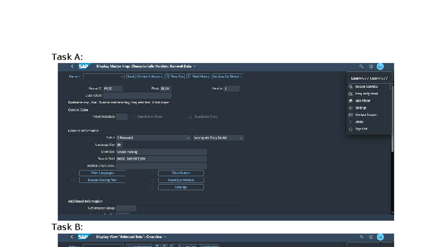Click the App Finder icon in user menu

pos(351,101)
